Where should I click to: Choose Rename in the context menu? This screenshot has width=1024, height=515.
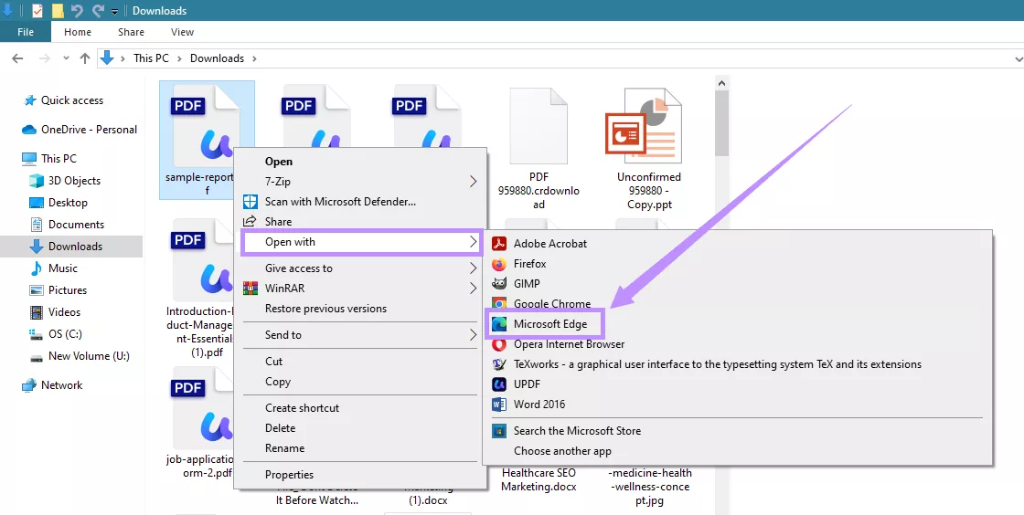tap(284, 448)
